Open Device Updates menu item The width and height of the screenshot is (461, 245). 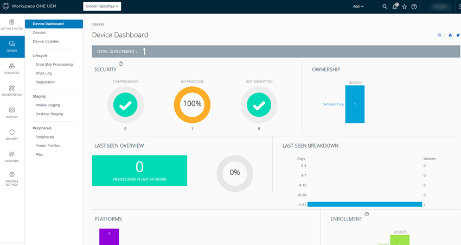[x=46, y=41]
